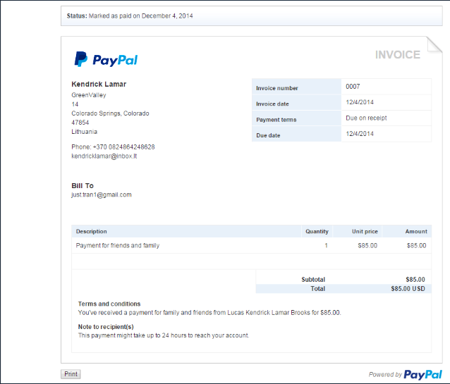Click the Amount column header
The height and width of the screenshot is (384, 450).
tap(415, 231)
